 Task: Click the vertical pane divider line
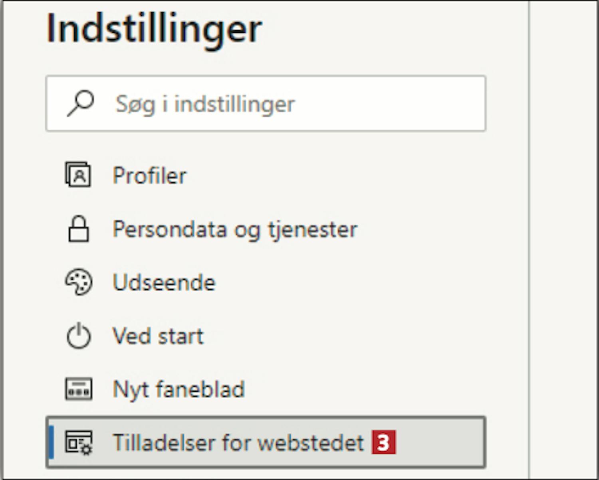[529, 239]
